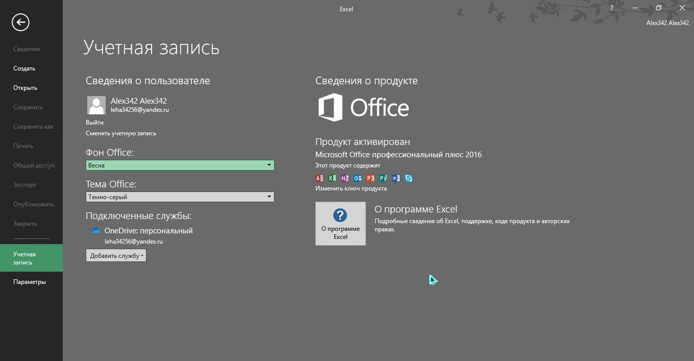Click the Учетная запись page title
The height and width of the screenshot is (361, 694).
pyautogui.click(x=152, y=47)
